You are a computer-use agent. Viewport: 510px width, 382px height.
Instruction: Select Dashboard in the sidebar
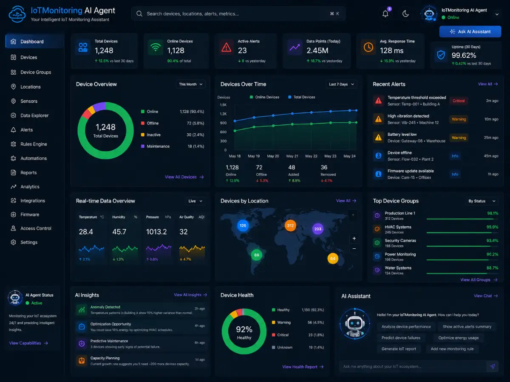(x=34, y=42)
